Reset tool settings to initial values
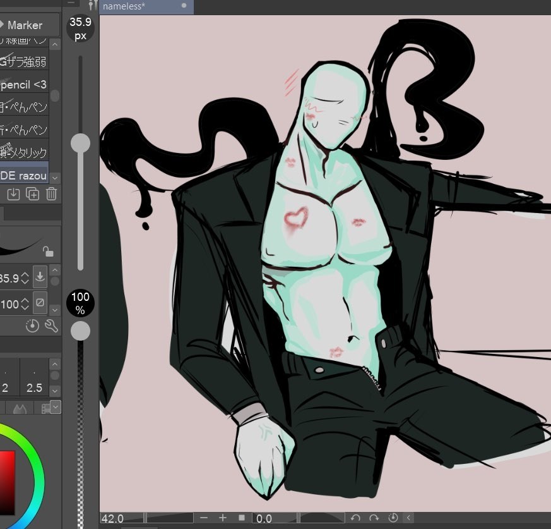551x529 pixels. tap(32, 325)
